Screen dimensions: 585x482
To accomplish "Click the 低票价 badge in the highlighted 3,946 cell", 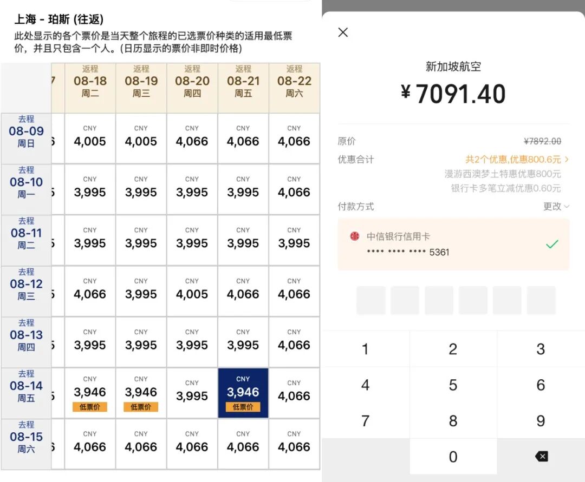I will click(x=243, y=407).
